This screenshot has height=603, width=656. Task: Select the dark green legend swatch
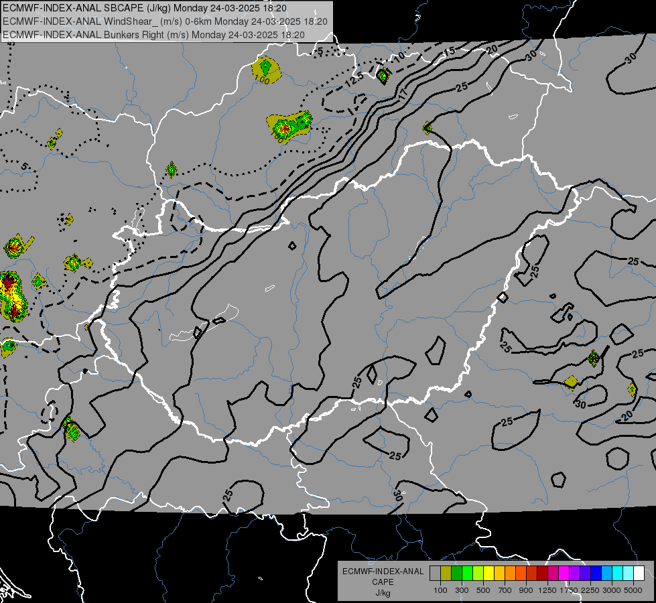point(456,574)
